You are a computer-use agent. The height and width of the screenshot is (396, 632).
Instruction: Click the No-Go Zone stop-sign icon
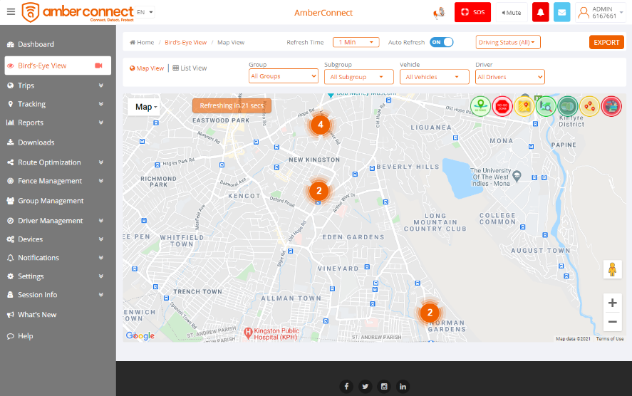(502, 106)
